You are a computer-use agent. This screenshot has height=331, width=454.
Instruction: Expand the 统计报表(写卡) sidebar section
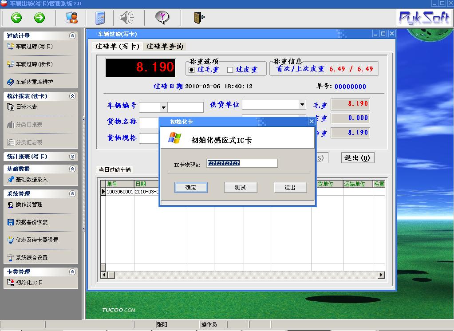[x=73, y=157]
